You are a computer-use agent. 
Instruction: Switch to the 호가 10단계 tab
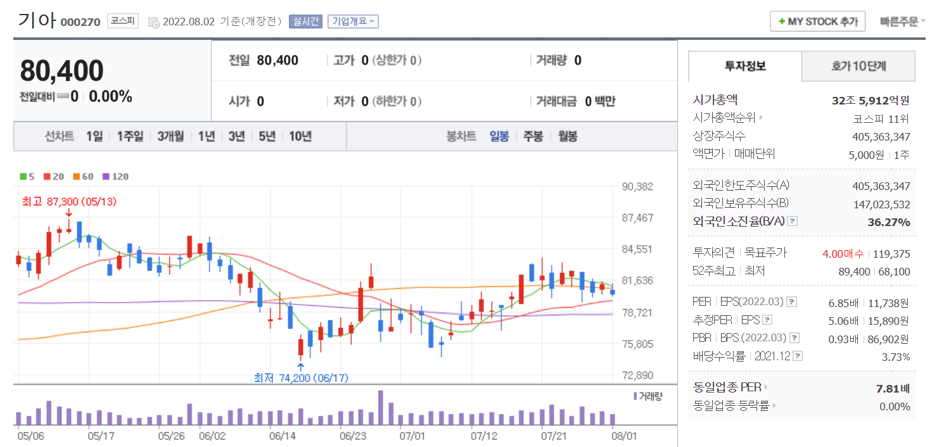click(x=859, y=66)
